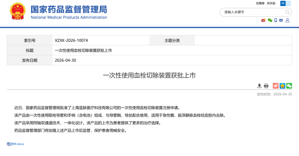
Task: Click the 主题分类 label cell
Action: click(172, 41)
